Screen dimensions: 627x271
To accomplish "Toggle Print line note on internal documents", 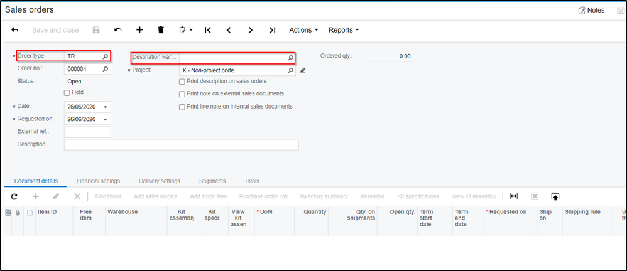I will click(x=182, y=107).
